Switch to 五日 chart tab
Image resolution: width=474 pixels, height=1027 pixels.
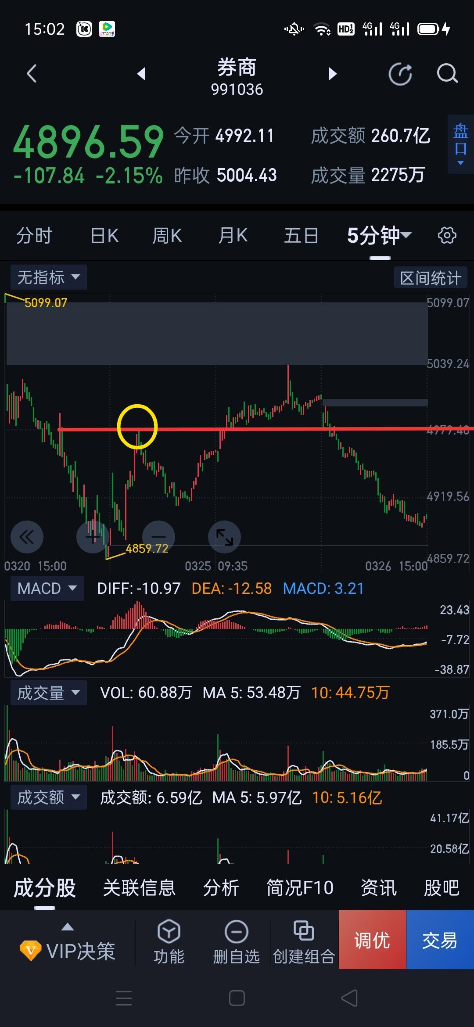coord(301,236)
